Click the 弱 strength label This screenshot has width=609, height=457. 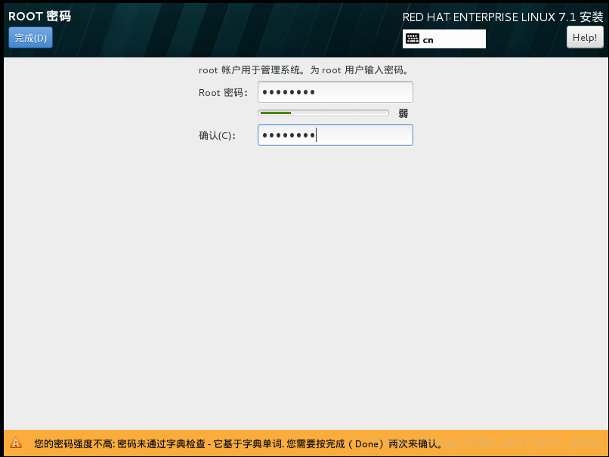pos(403,113)
